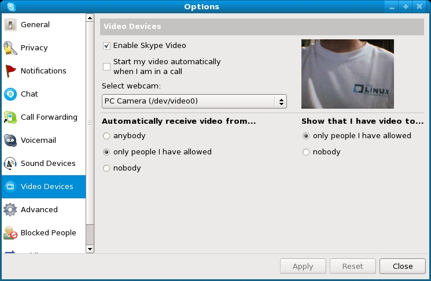The height and width of the screenshot is (281, 431).
Task: Enable start my video automatically checkbox
Action: [x=106, y=66]
